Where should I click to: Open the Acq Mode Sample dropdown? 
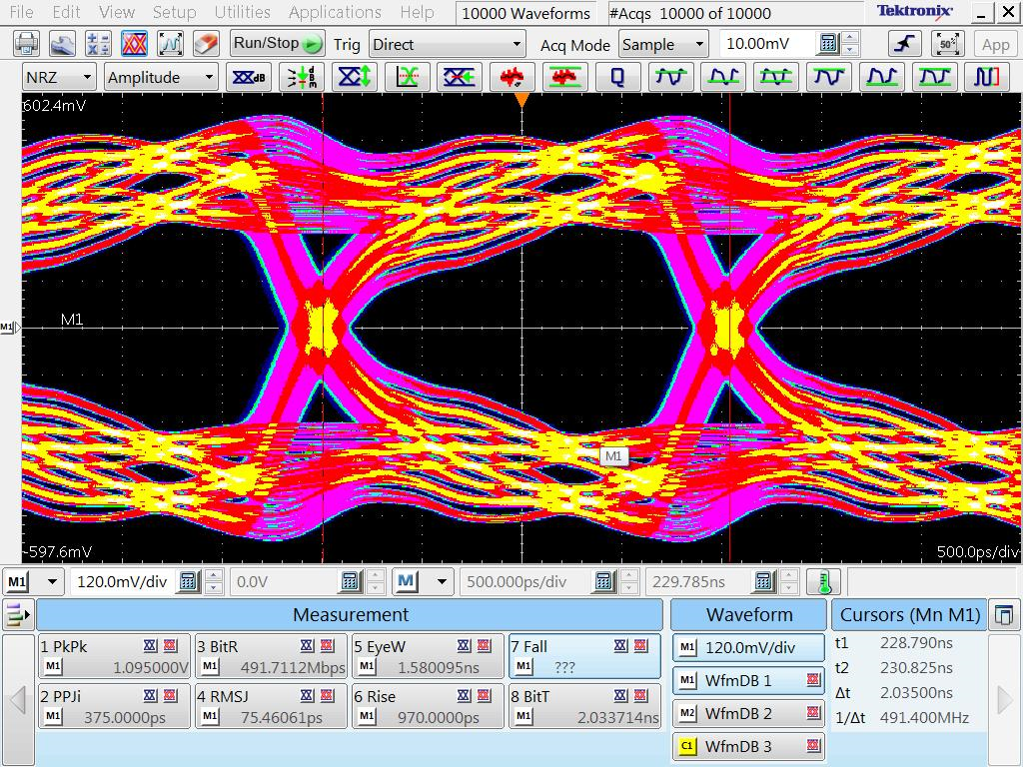point(663,44)
